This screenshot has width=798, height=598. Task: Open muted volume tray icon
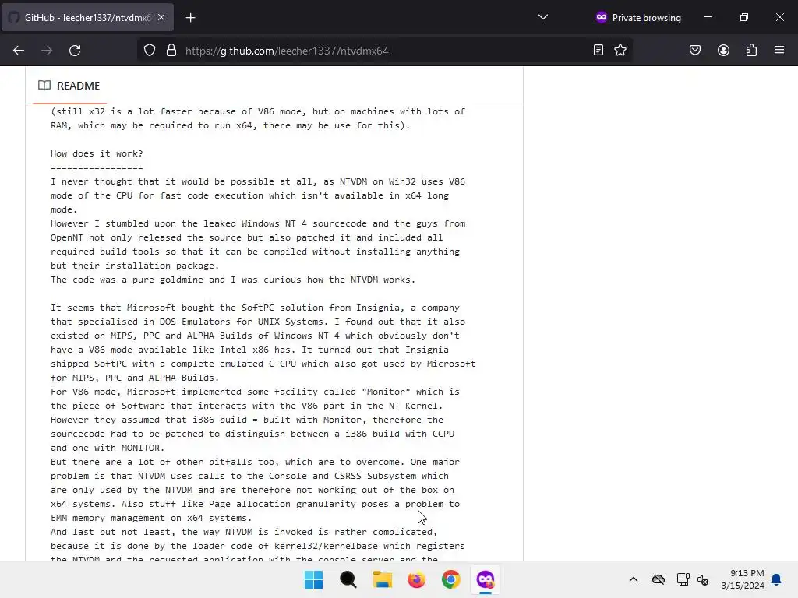pos(704,579)
